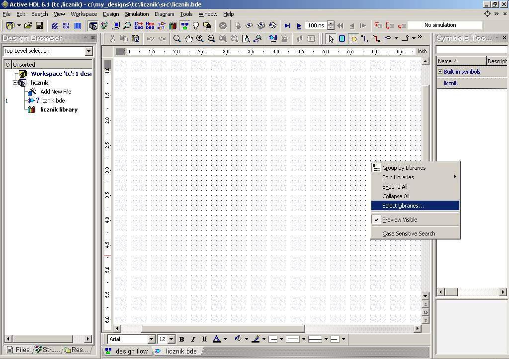Activate the Select mode arrow tool
Image resolution: width=509 pixels, height=359 pixels.
tap(331, 39)
